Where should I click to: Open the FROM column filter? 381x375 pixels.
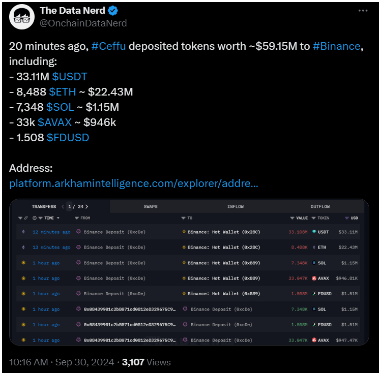76,218
